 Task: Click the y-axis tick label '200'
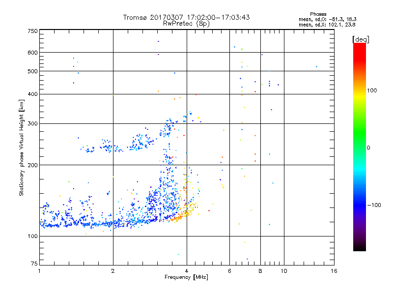coord(33,165)
